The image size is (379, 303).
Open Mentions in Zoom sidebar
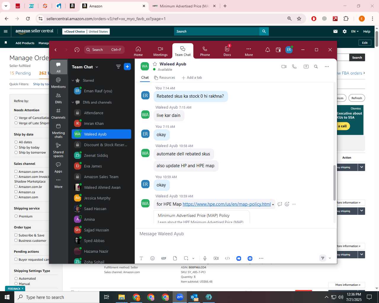[x=58, y=83]
